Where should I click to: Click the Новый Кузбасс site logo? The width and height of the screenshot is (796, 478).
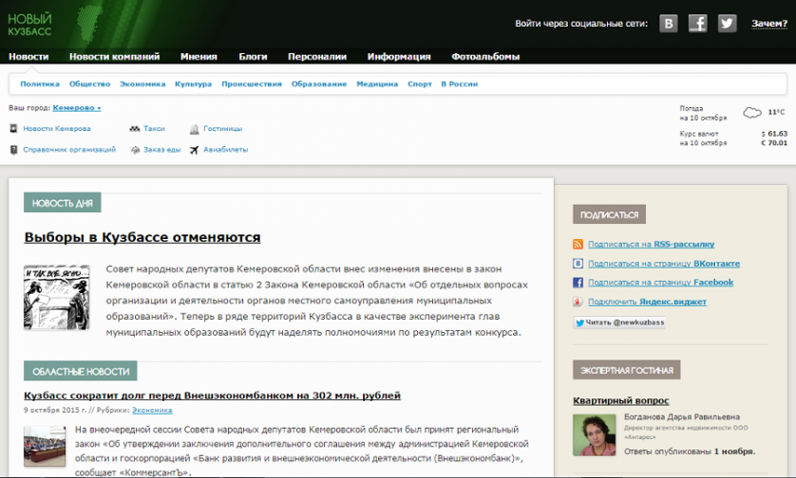click(x=29, y=25)
